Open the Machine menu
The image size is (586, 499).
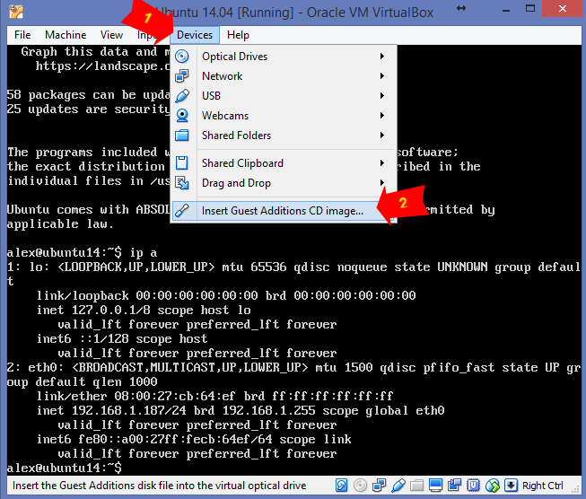pos(66,35)
